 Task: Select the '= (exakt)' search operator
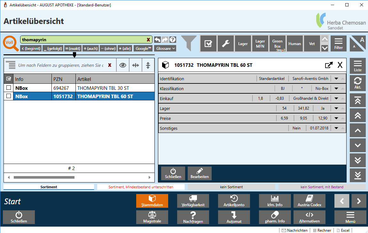point(73,49)
